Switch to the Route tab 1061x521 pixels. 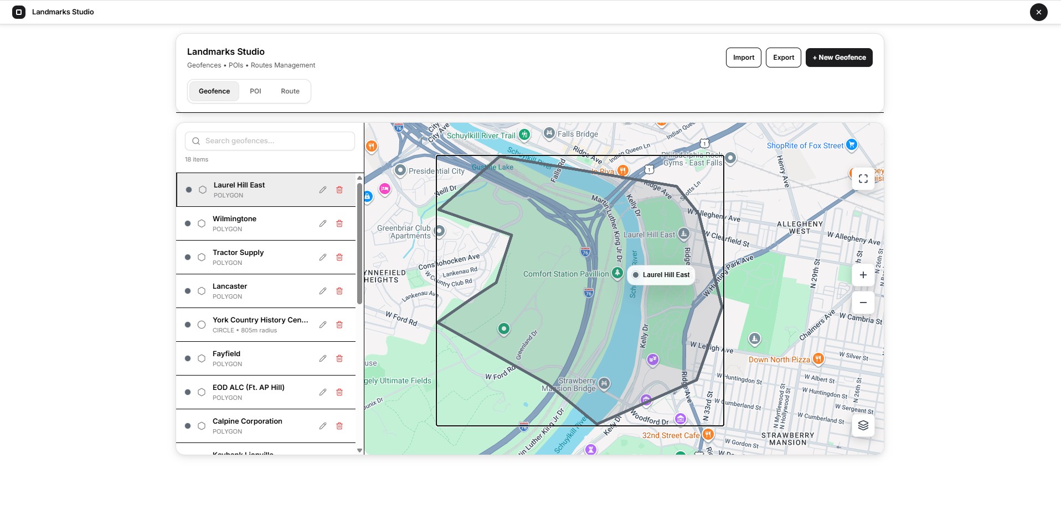[290, 91]
